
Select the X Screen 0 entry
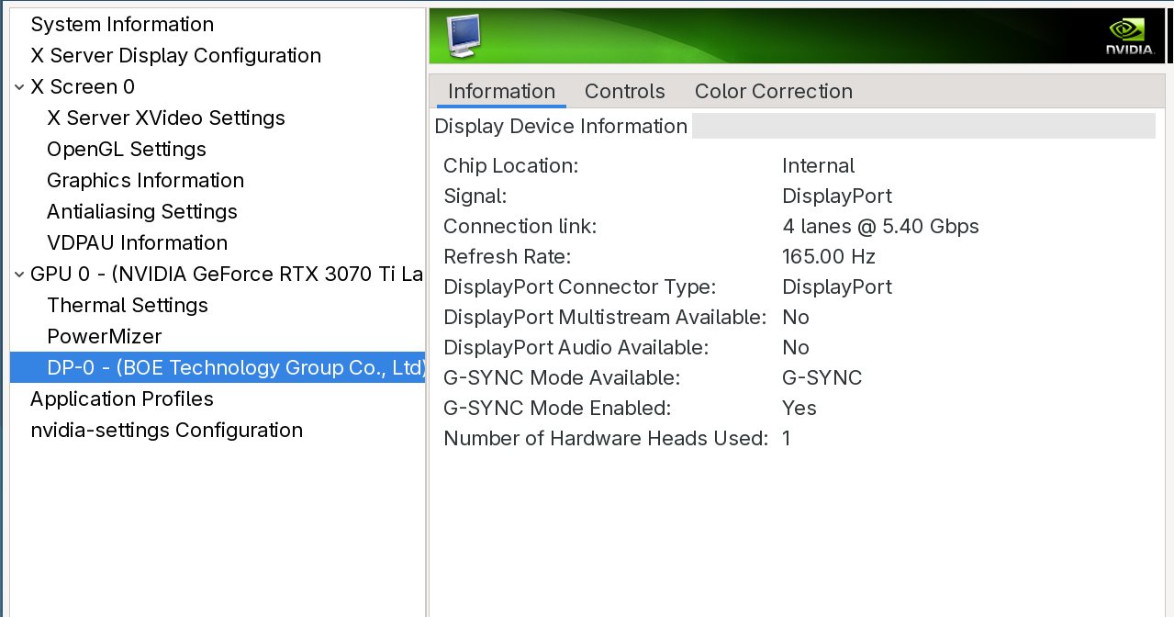[x=83, y=87]
